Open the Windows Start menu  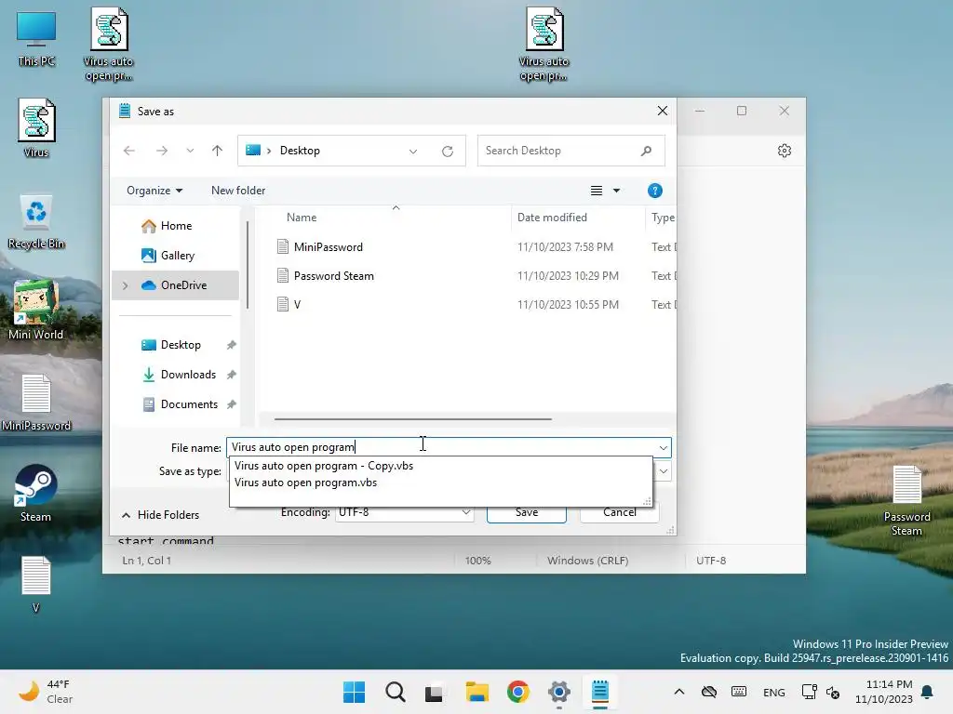[x=355, y=692]
